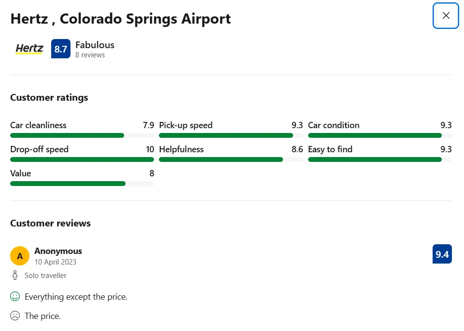This screenshot has height=331, width=464.
Task: Click the Value rating bar
Action: coord(82,184)
